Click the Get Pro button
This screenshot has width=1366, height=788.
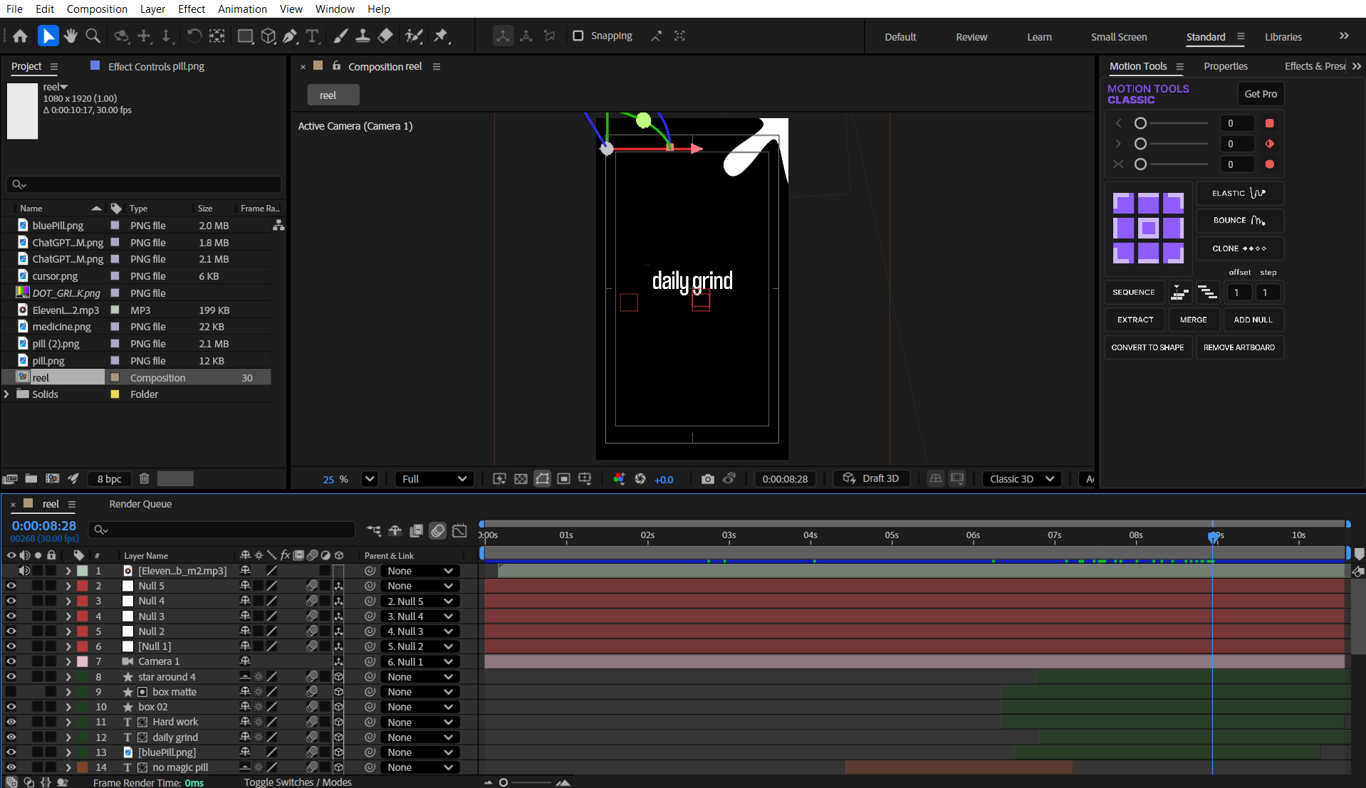click(1260, 94)
